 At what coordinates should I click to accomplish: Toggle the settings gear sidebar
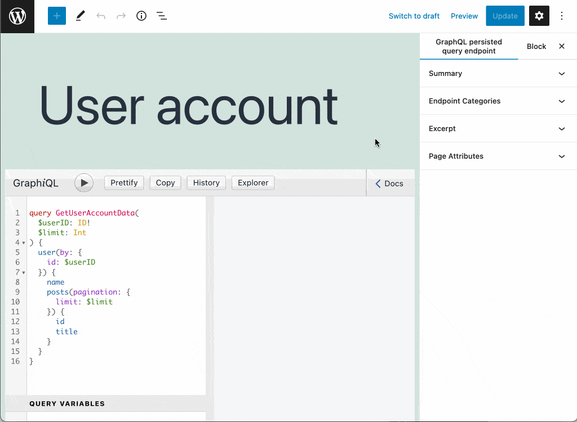539,16
